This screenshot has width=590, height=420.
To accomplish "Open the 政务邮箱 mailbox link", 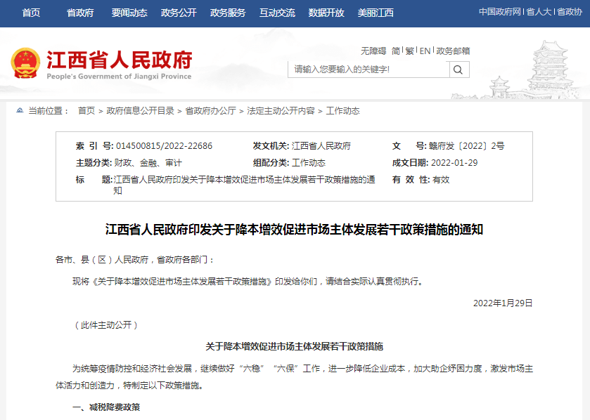I will (x=453, y=51).
